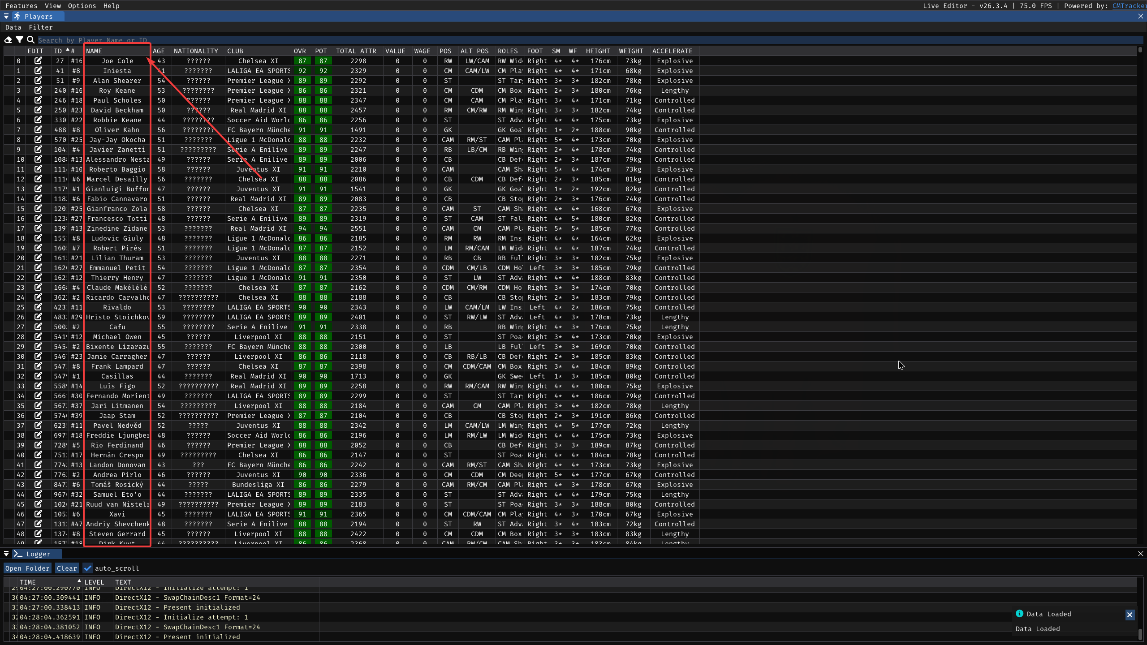This screenshot has height=645, width=1147.
Task: Click the magnifying glass search icon
Action: [31, 40]
